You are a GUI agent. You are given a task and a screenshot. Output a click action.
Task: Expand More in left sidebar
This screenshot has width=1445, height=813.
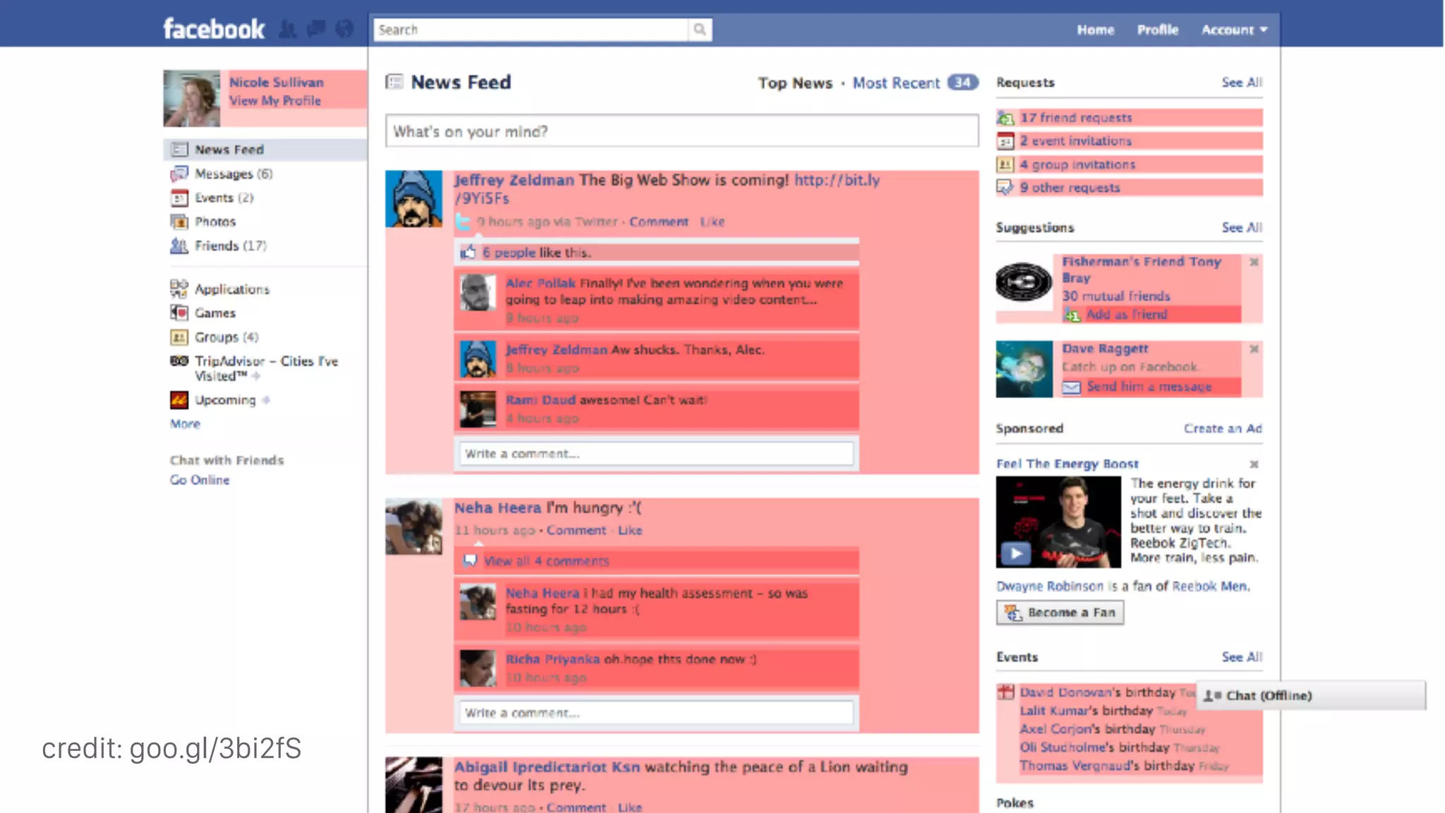185,424
